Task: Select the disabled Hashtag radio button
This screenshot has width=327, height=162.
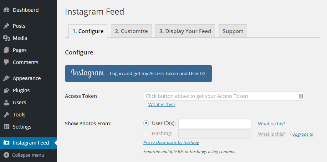Action: point(146,134)
